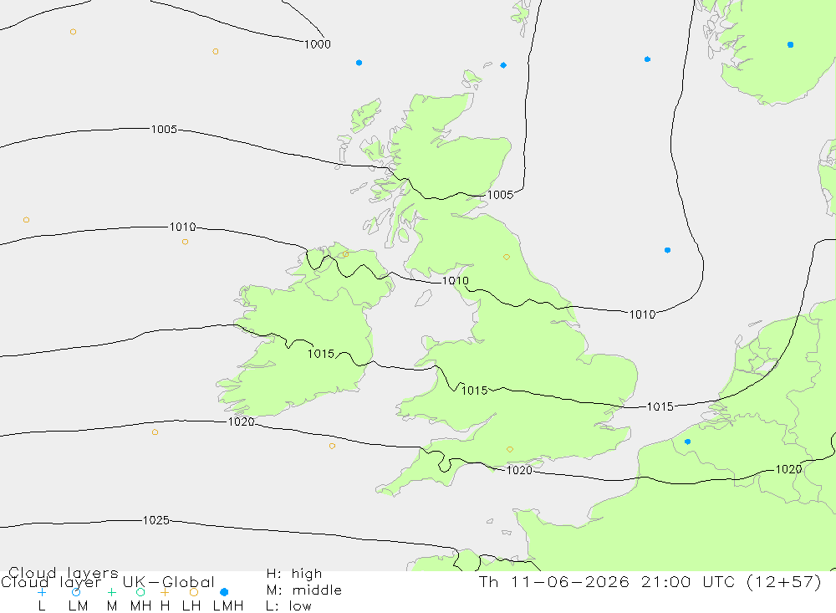This screenshot has width=836, height=613.
Task: Click the 'L: low' legend text
Action: tap(288, 606)
